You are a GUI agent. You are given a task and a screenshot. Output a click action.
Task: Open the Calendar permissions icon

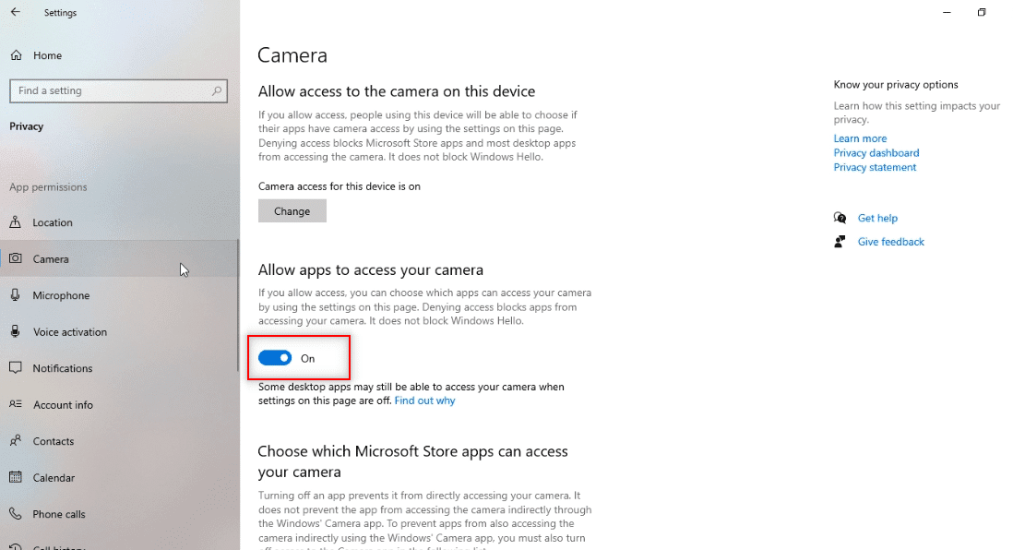16,477
